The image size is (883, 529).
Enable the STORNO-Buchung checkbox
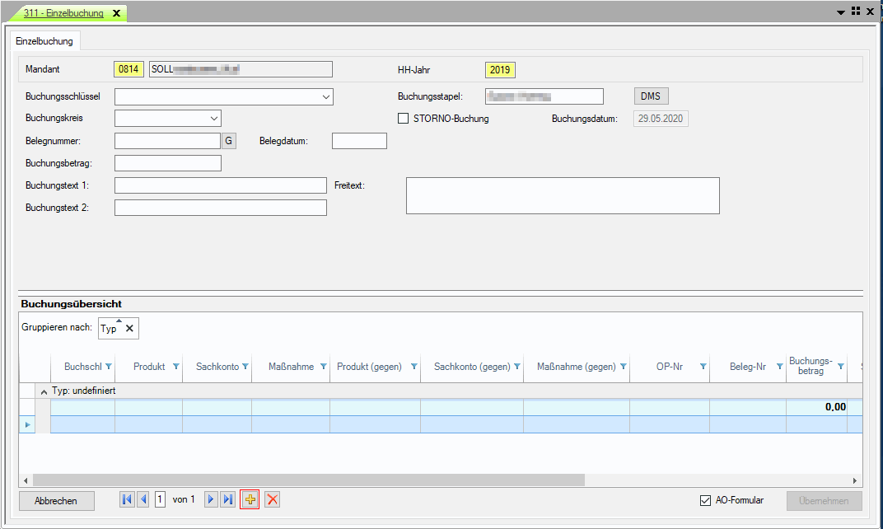[404, 119]
